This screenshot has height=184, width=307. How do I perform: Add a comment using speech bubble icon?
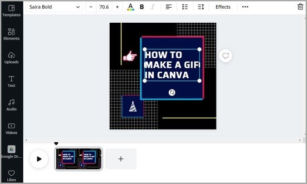coord(226,56)
